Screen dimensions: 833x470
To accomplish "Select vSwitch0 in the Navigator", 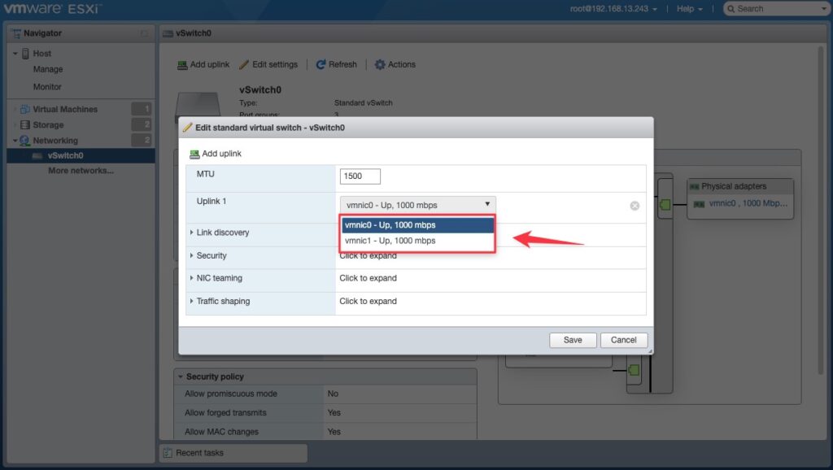I will (x=65, y=156).
